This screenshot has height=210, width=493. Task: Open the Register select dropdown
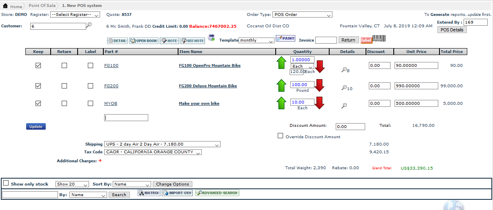tap(75, 15)
